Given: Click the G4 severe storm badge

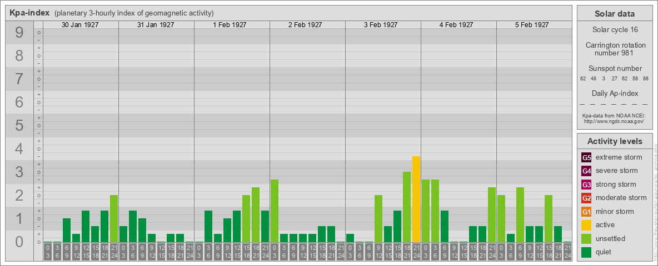Looking at the screenshot, I should pos(586,171).
